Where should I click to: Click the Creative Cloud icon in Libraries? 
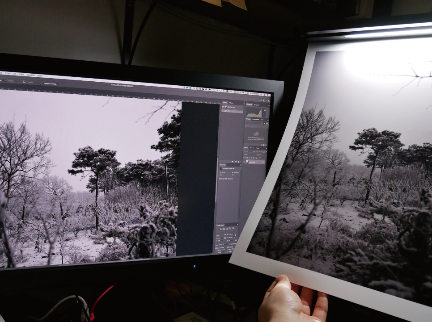point(257,134)
